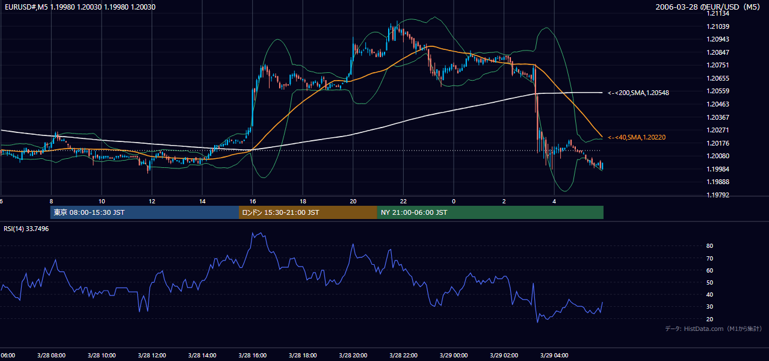Click the 1.19888 price axis label
This screenshot has height=361, width=769.
pos(718,182)
